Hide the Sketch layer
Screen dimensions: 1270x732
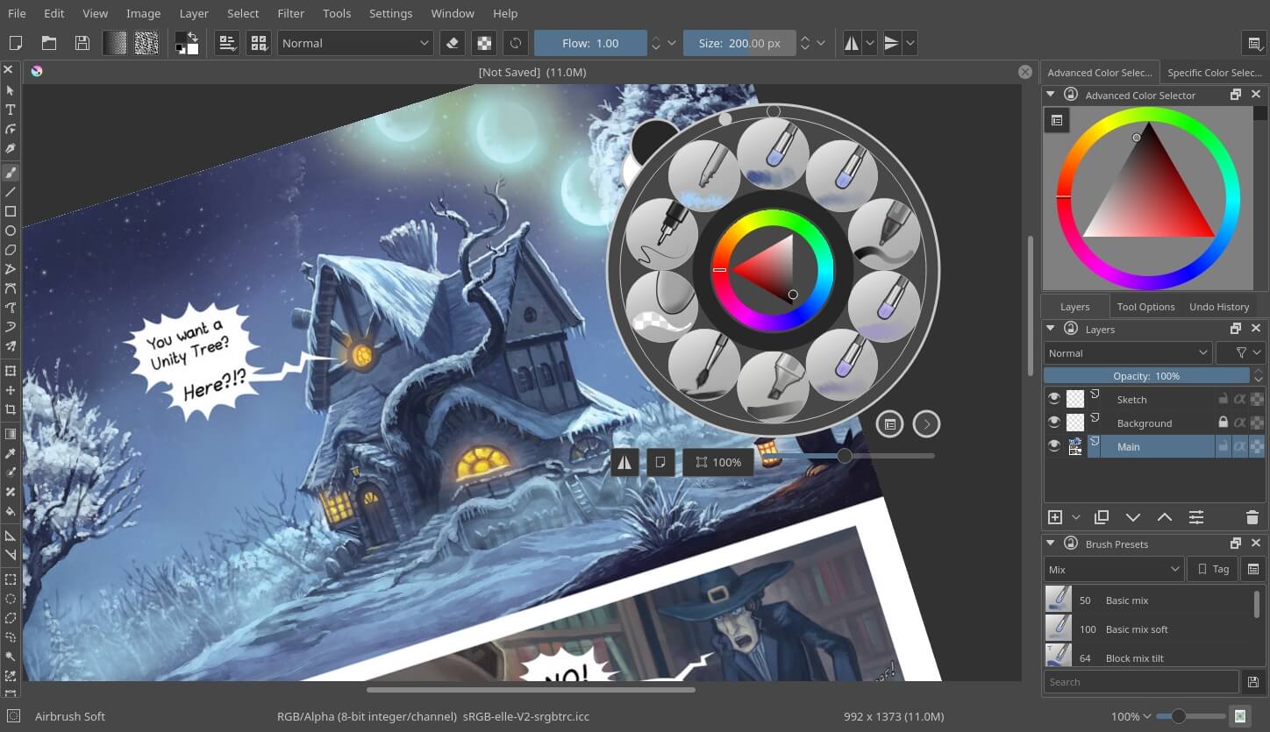[1054, 399]
